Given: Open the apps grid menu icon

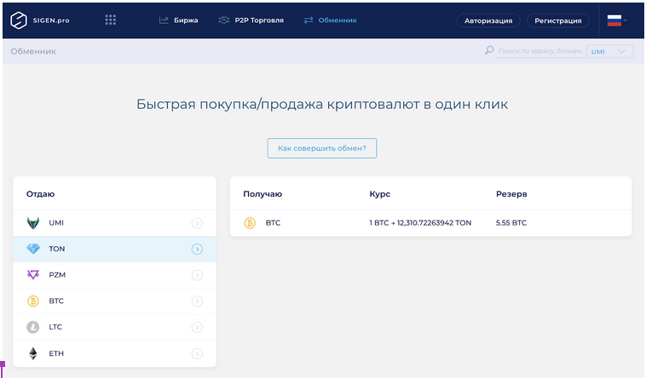Looking at the screenshot, I should pos(111,20).
